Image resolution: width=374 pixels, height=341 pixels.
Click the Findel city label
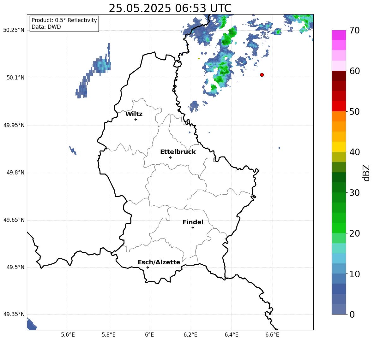coord(193,222)
